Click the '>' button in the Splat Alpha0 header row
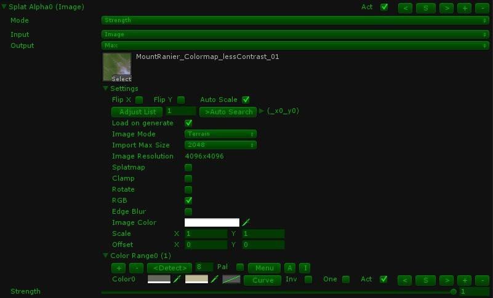Viewport: 493px width, 298px height. [x=446, y=8]
